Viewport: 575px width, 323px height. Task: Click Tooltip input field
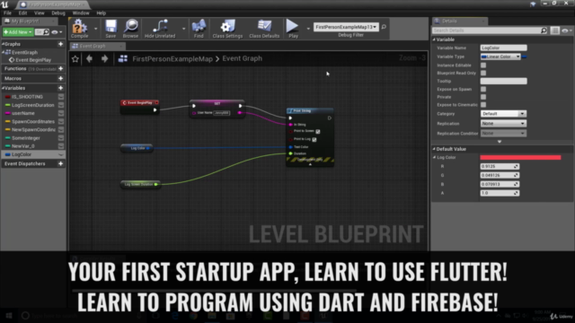coord(503,82)
